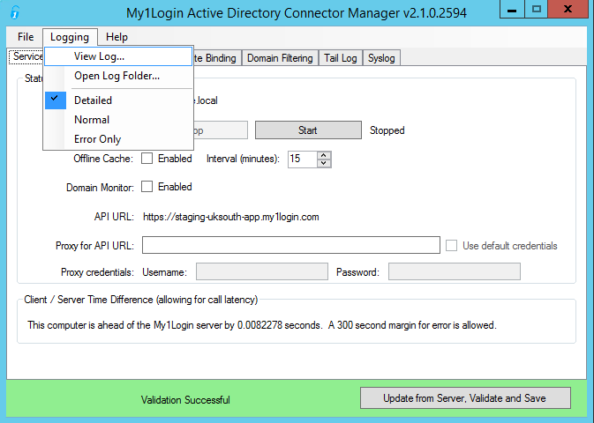The image size is (594, 423).
Task: Choose Open Log Folder... menu entry
Action: [x=118, y=76]
